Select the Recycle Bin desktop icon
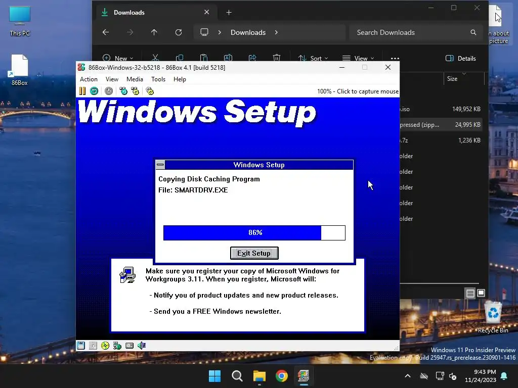 tap(493, 317)
